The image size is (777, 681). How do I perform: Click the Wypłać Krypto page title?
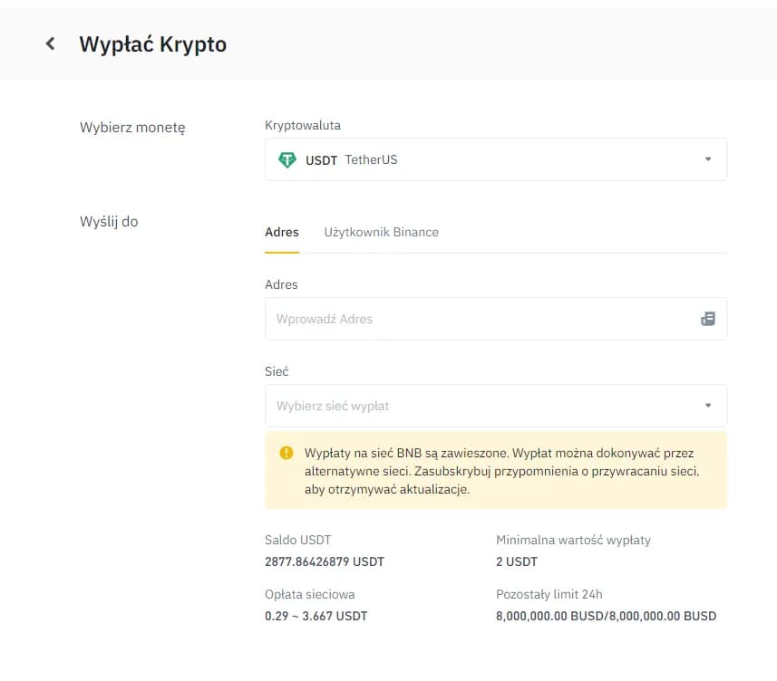[153, 43]
